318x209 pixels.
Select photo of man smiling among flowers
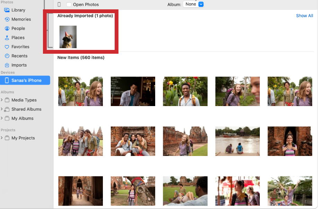185,91
